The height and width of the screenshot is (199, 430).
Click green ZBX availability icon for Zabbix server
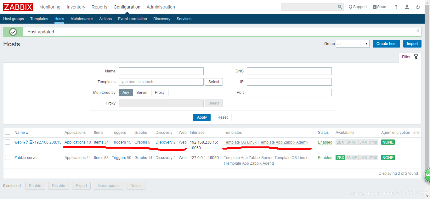(340, 158)
